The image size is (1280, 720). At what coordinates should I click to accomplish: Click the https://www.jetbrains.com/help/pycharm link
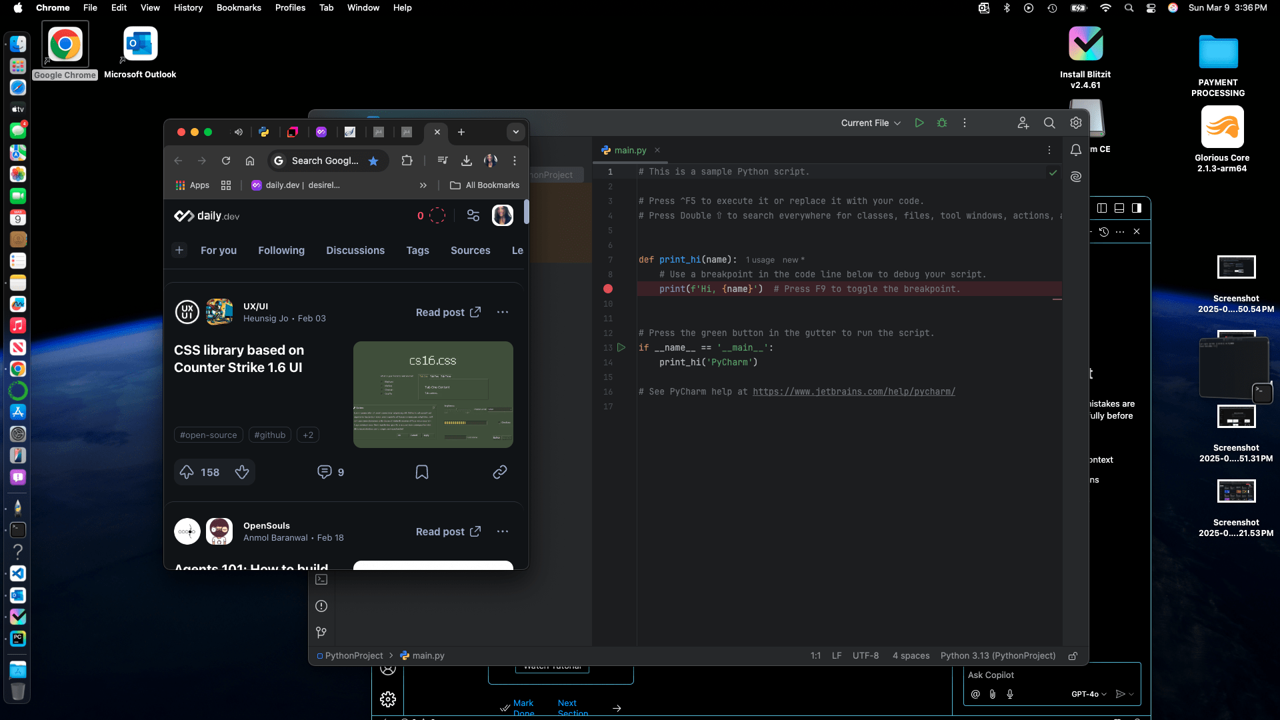(853, 391)
